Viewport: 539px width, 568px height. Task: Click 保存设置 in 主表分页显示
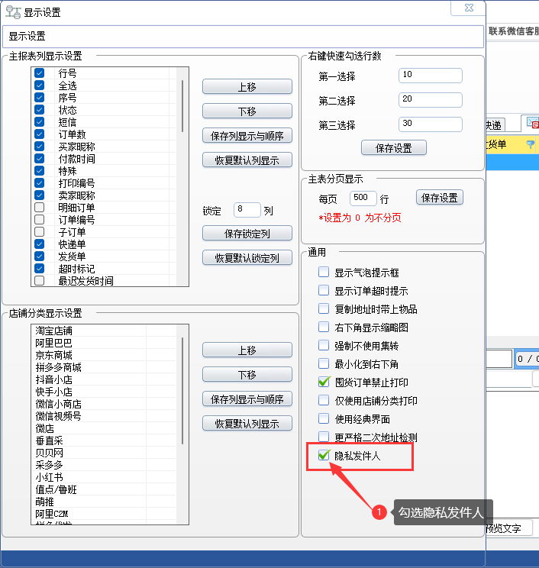point(440,198)
